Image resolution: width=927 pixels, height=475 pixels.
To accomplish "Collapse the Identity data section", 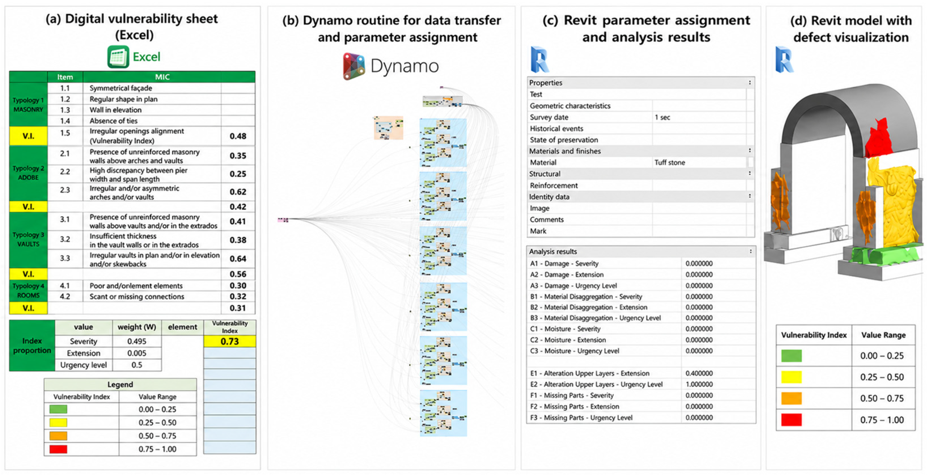I will pos(750,196).
